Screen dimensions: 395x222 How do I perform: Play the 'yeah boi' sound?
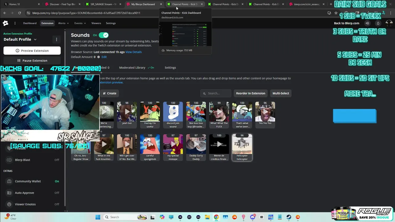pos(127,111)
